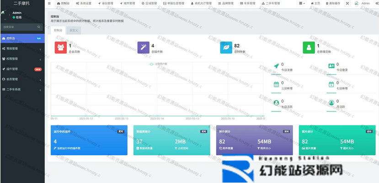Click the hamburger menu toggle icon
Viewport: 379px width, 183px height.
point(49,3)
